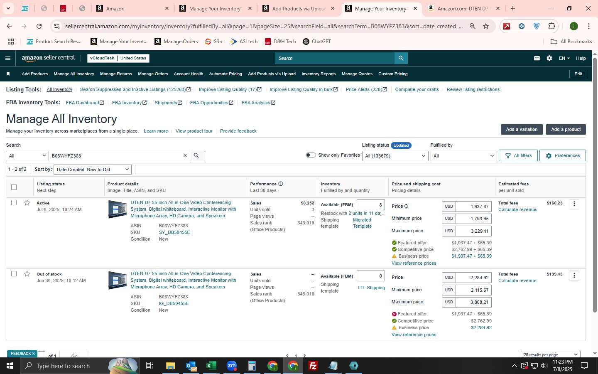Screen dimensions: 598x374
Task: Open FileZilla from the taskbar
Action: (313, 366)
